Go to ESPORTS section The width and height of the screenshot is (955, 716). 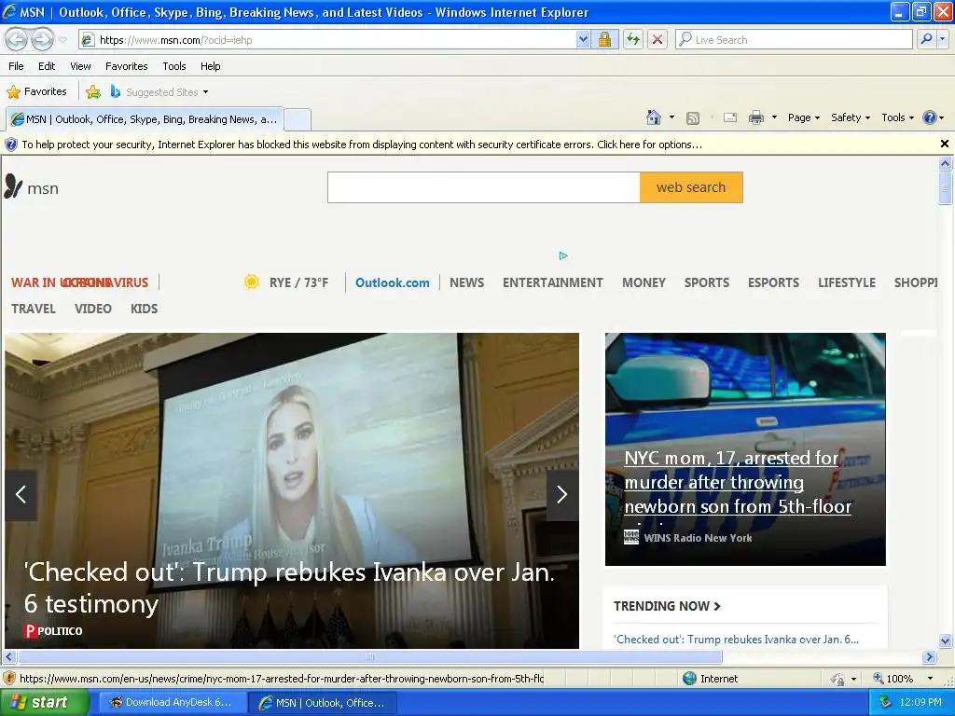(773, 283)
